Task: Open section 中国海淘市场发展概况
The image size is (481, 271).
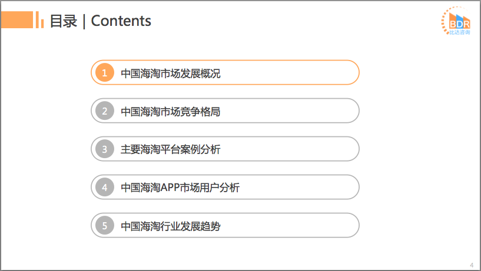Action: pyautogui.click(x=170, y=73)
